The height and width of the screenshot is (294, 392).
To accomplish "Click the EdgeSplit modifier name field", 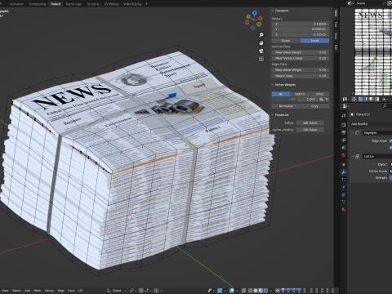I will click(377, 132).
